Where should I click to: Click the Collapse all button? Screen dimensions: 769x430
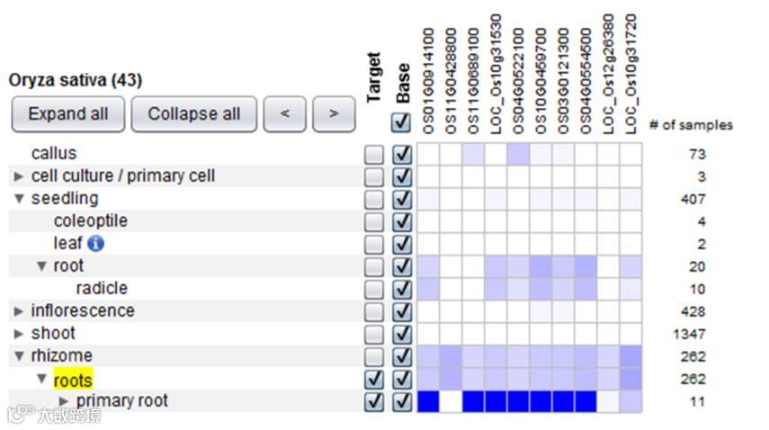(x=193, y=113)
